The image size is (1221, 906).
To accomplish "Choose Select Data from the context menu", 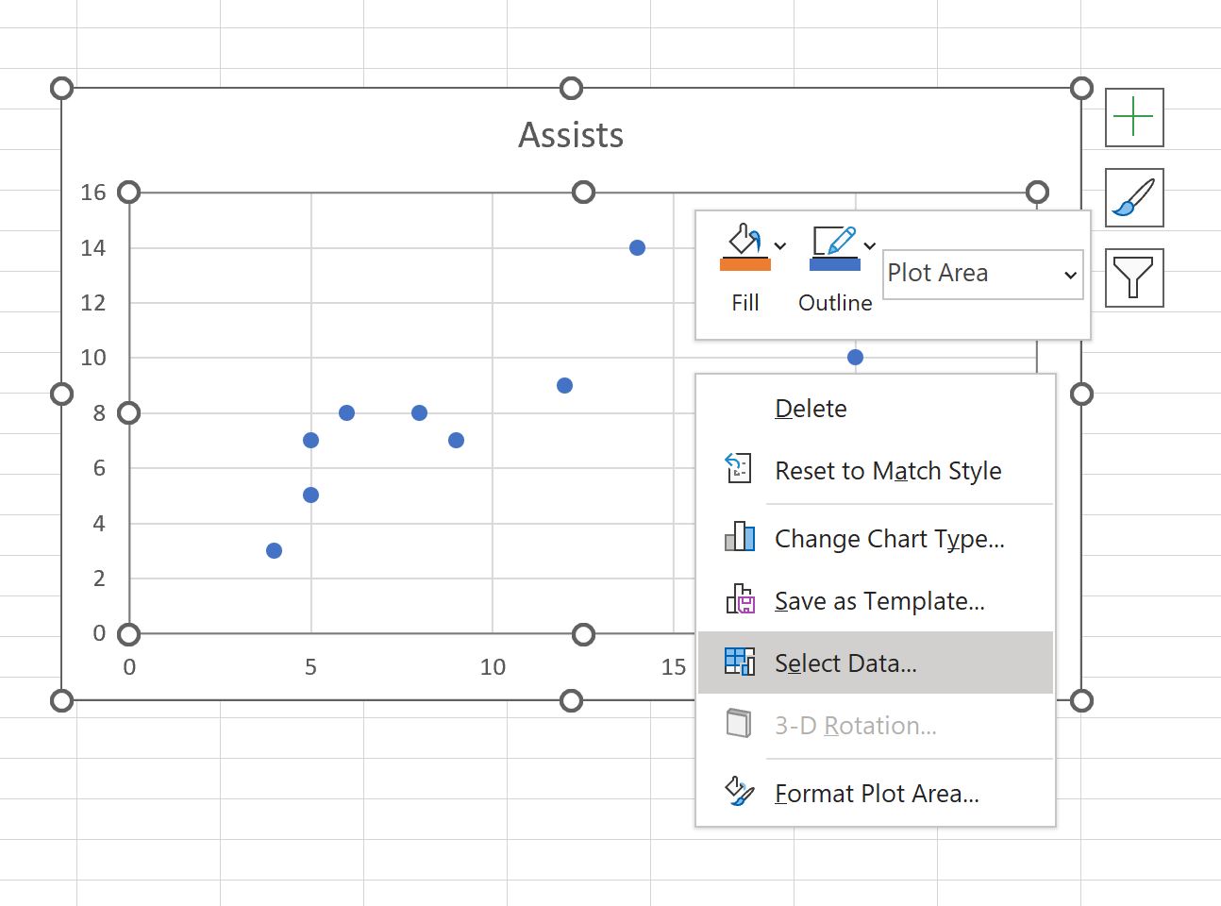I will click(846, 663).
